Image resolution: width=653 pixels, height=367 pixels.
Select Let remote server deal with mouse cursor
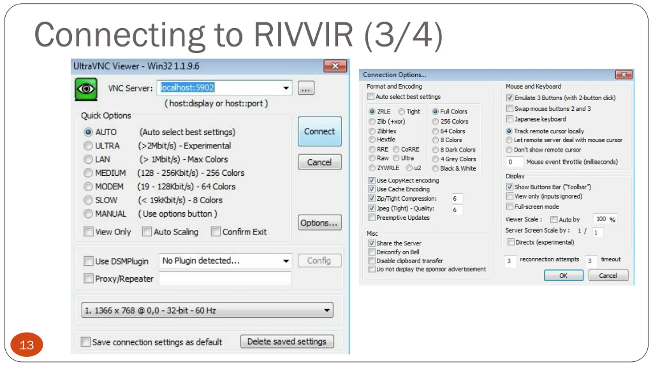[x=509, y=140]
